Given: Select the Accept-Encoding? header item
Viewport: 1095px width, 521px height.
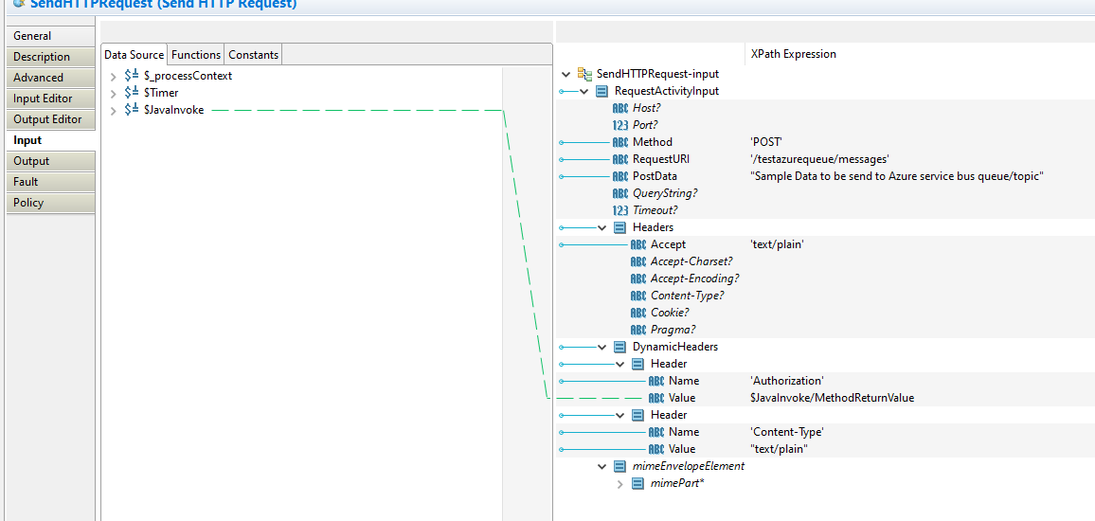Looking at the screenshot, I should click(694, 278).
